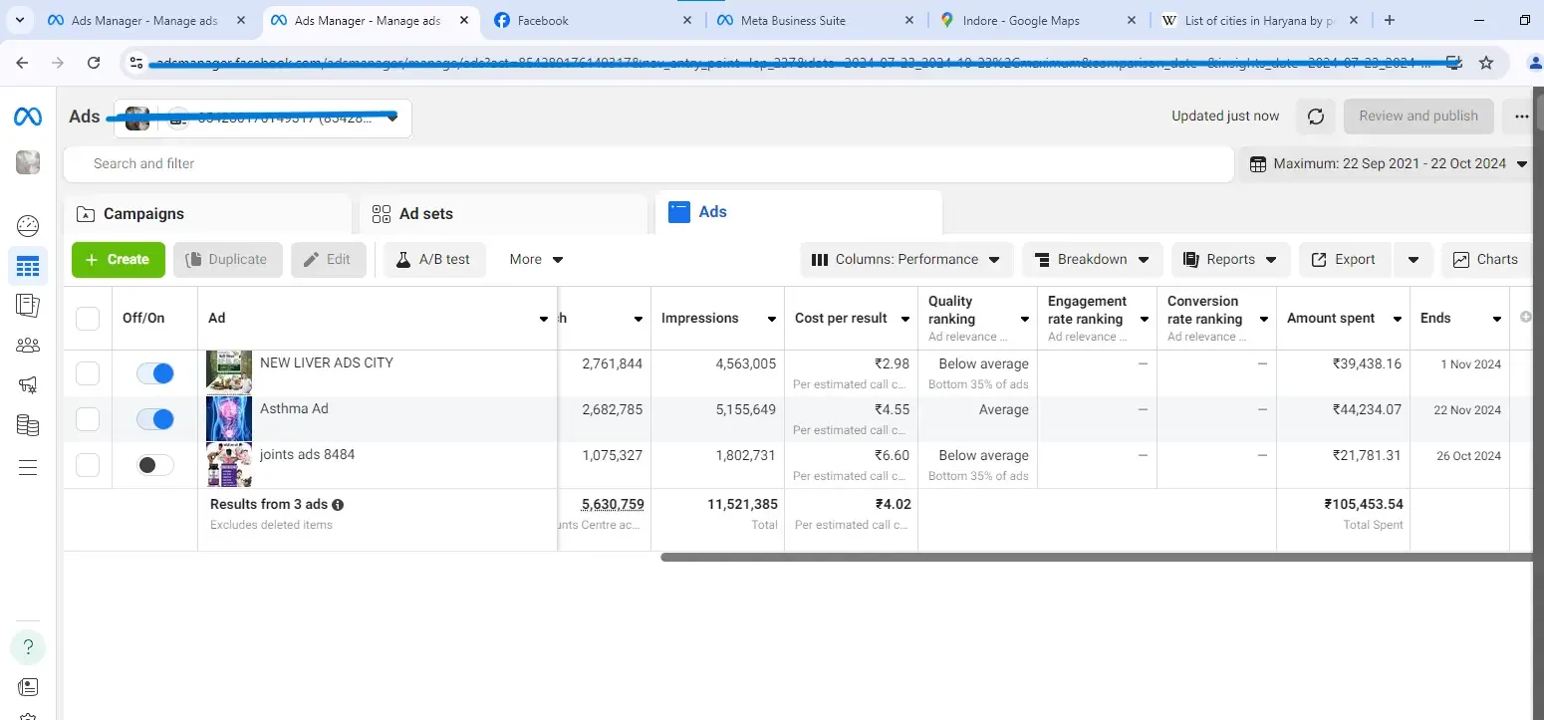
Task: Click the A/B test button
Action: click(x=433, y=260)
